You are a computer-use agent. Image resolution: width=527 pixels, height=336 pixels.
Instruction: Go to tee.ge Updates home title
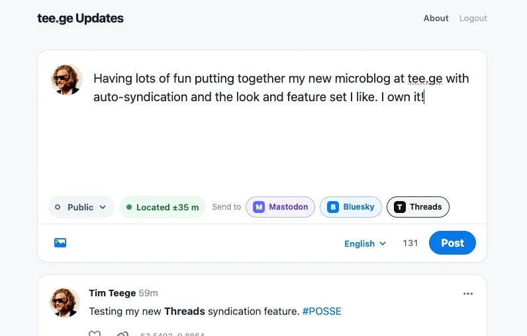[80, 18]
